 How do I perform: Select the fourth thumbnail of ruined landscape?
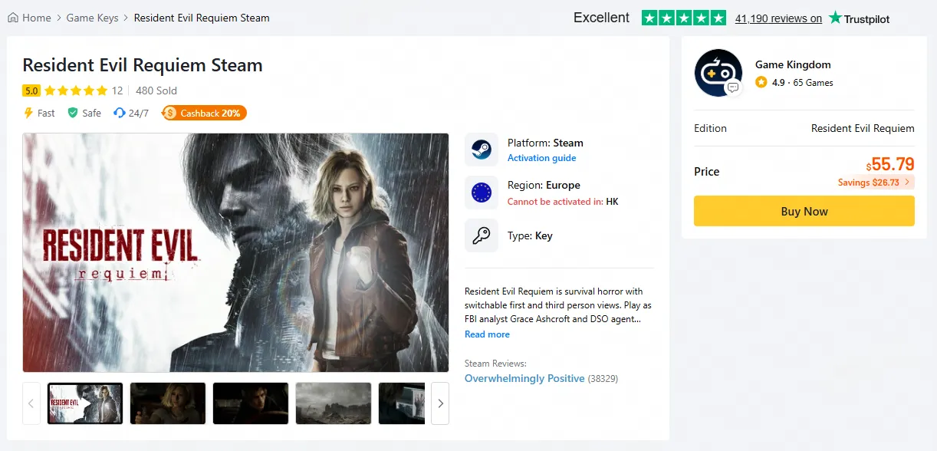click(x=334, y=403)
